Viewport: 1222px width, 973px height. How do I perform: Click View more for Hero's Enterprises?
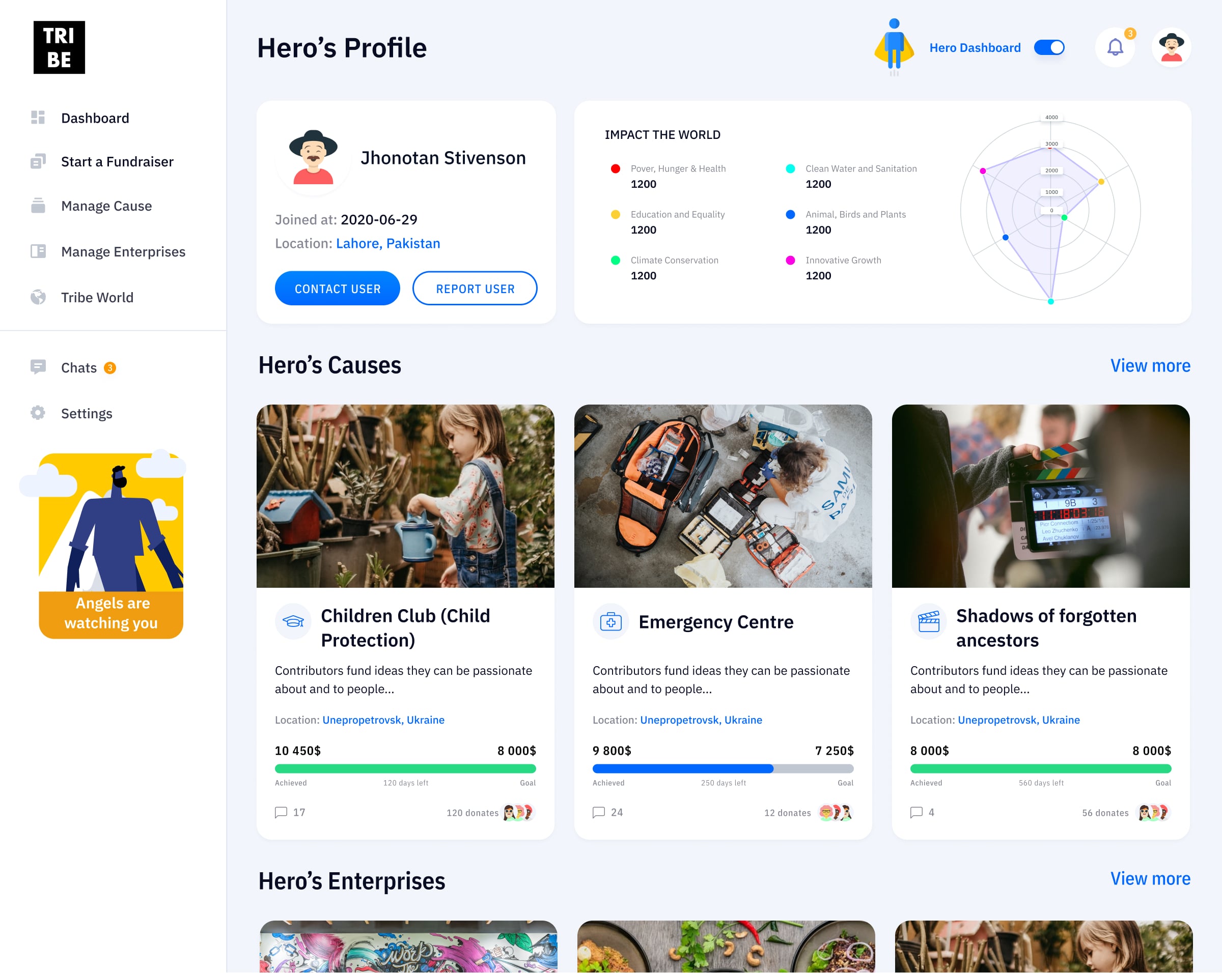pyautogui.click(x=1150, y=878)
